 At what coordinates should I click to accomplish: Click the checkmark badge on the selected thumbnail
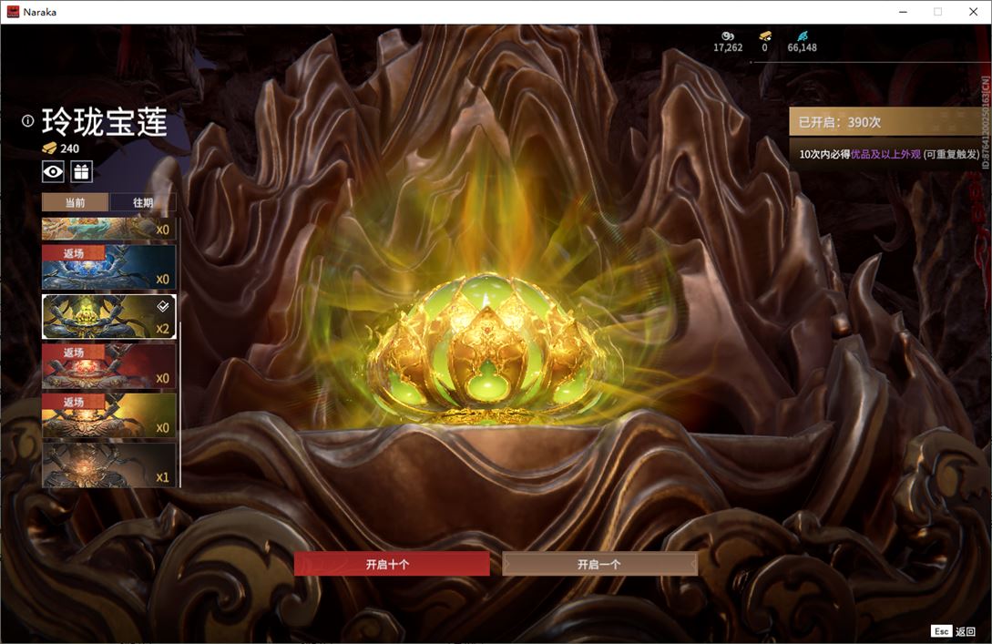pos(162,306)
